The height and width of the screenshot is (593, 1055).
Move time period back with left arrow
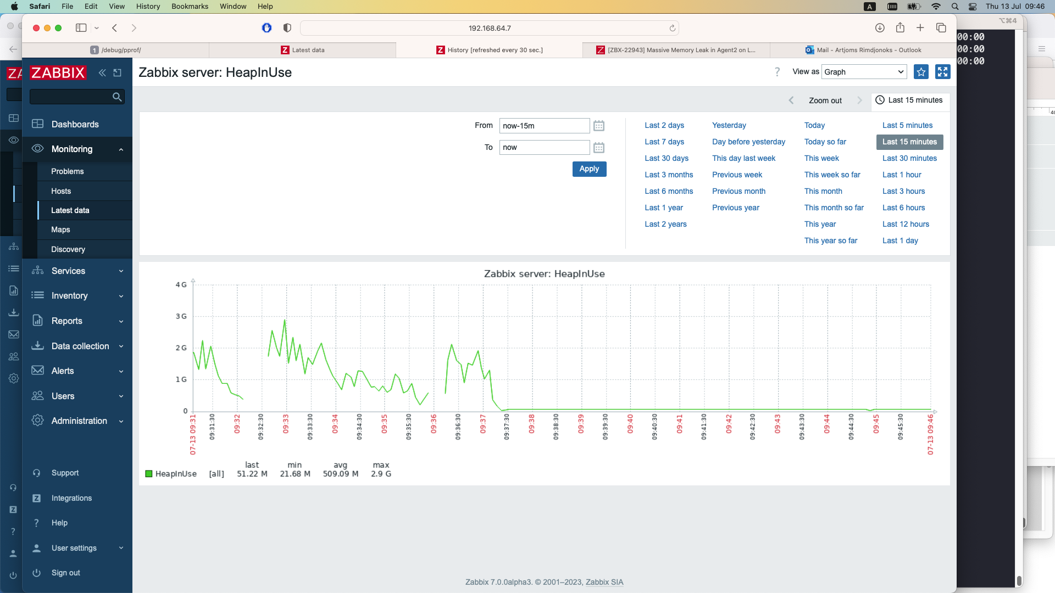[x=791, y=100]
